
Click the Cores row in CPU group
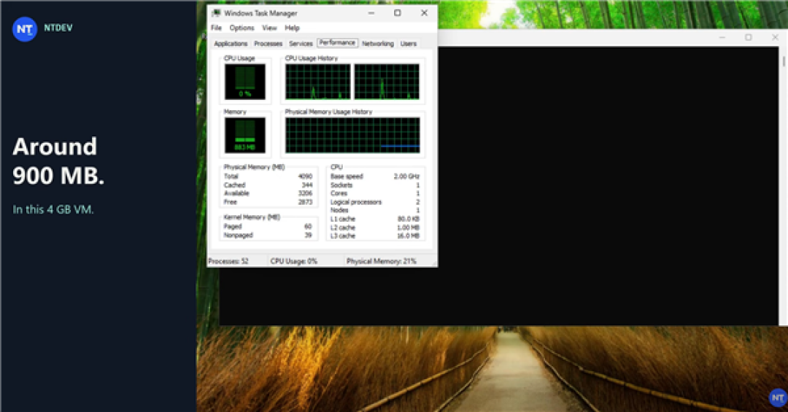375,193
